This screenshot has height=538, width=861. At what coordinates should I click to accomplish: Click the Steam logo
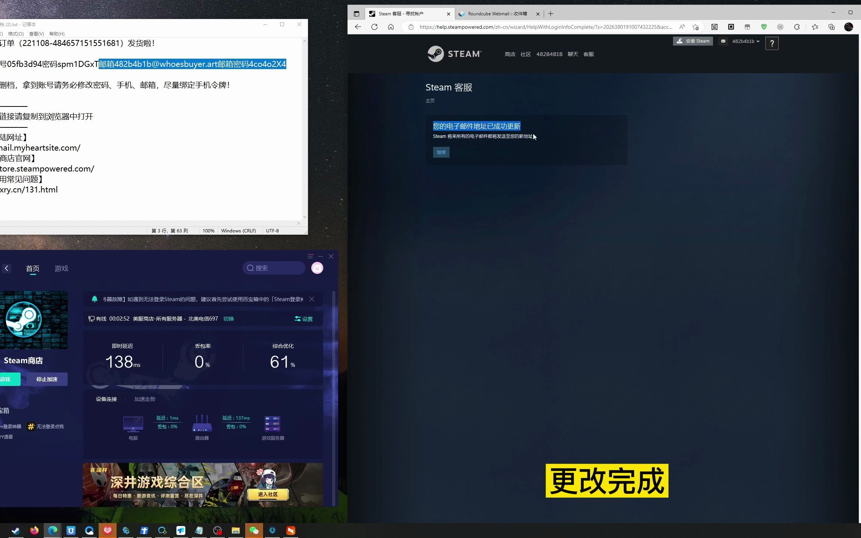(x=454, y=54)
